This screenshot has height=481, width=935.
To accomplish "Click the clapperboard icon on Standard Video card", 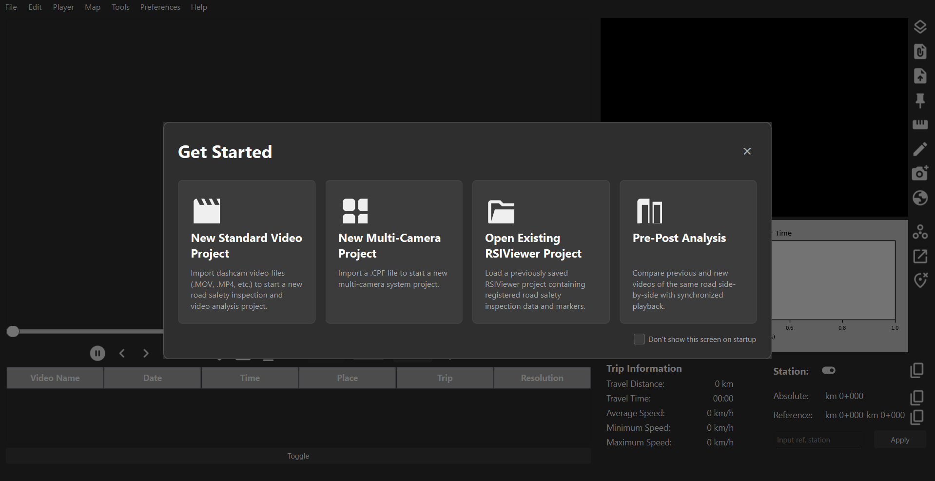I will pos(207,211).
